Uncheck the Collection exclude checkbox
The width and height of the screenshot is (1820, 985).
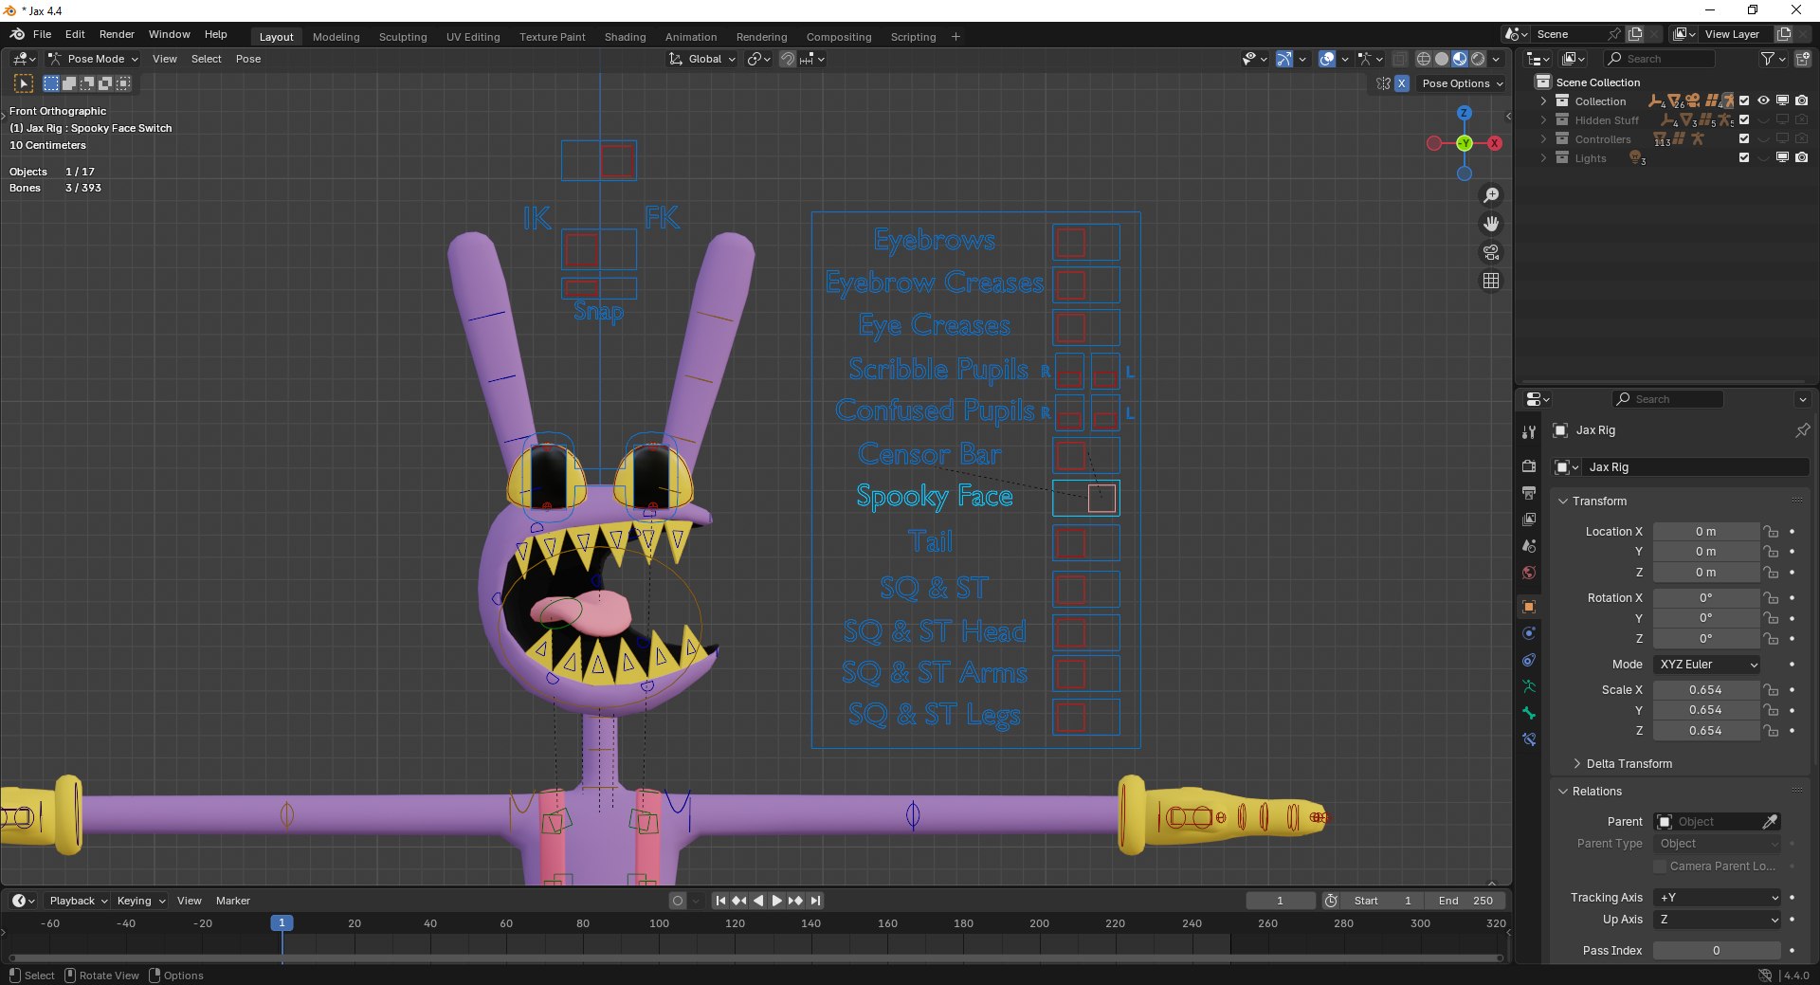(x=1744, y=100)
